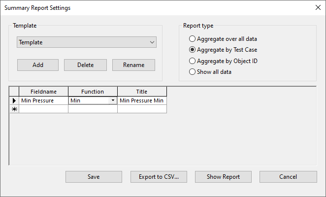326x197 pixels.
Task: Click the Rename template button
Action: (x=133, y=65)
